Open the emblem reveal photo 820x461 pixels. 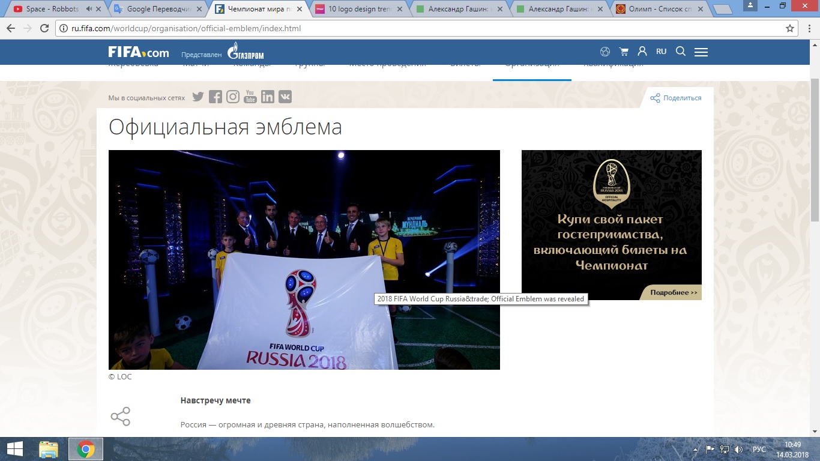[x=304, y=260]
